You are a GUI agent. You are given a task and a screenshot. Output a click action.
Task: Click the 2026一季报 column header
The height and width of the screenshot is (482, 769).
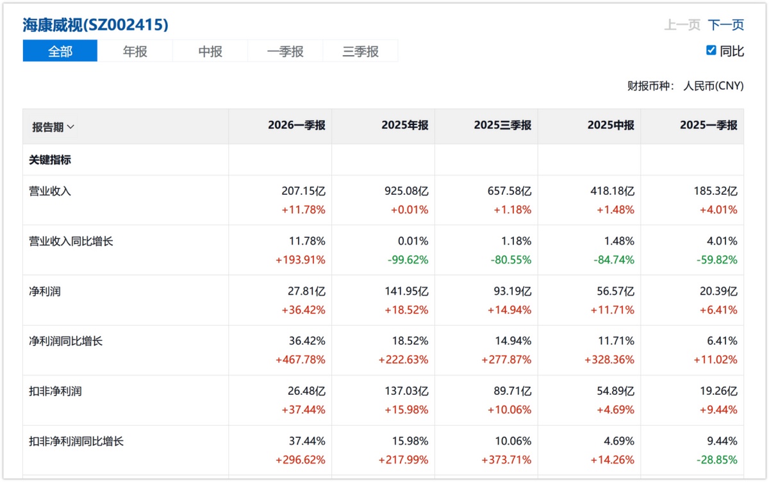(296, 126)
